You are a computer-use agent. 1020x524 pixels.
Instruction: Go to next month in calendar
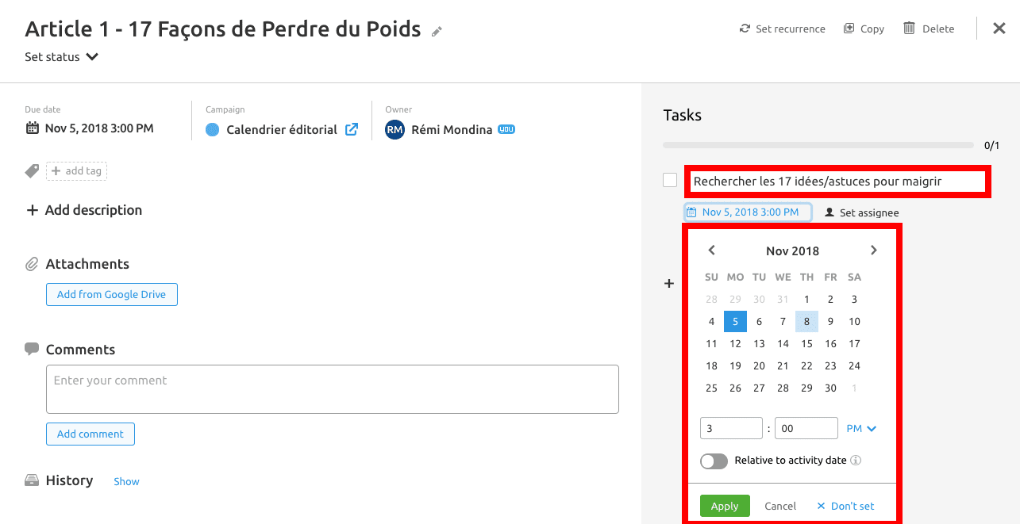pos(874,250)
